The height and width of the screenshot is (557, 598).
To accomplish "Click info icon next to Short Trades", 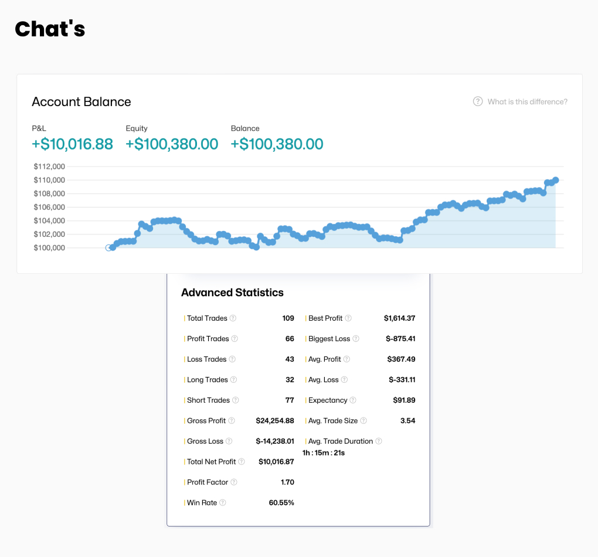I will [236, 400].
